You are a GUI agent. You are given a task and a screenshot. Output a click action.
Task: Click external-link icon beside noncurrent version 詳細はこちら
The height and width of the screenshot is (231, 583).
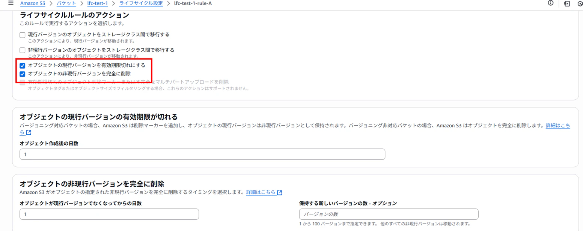(279, 193)
